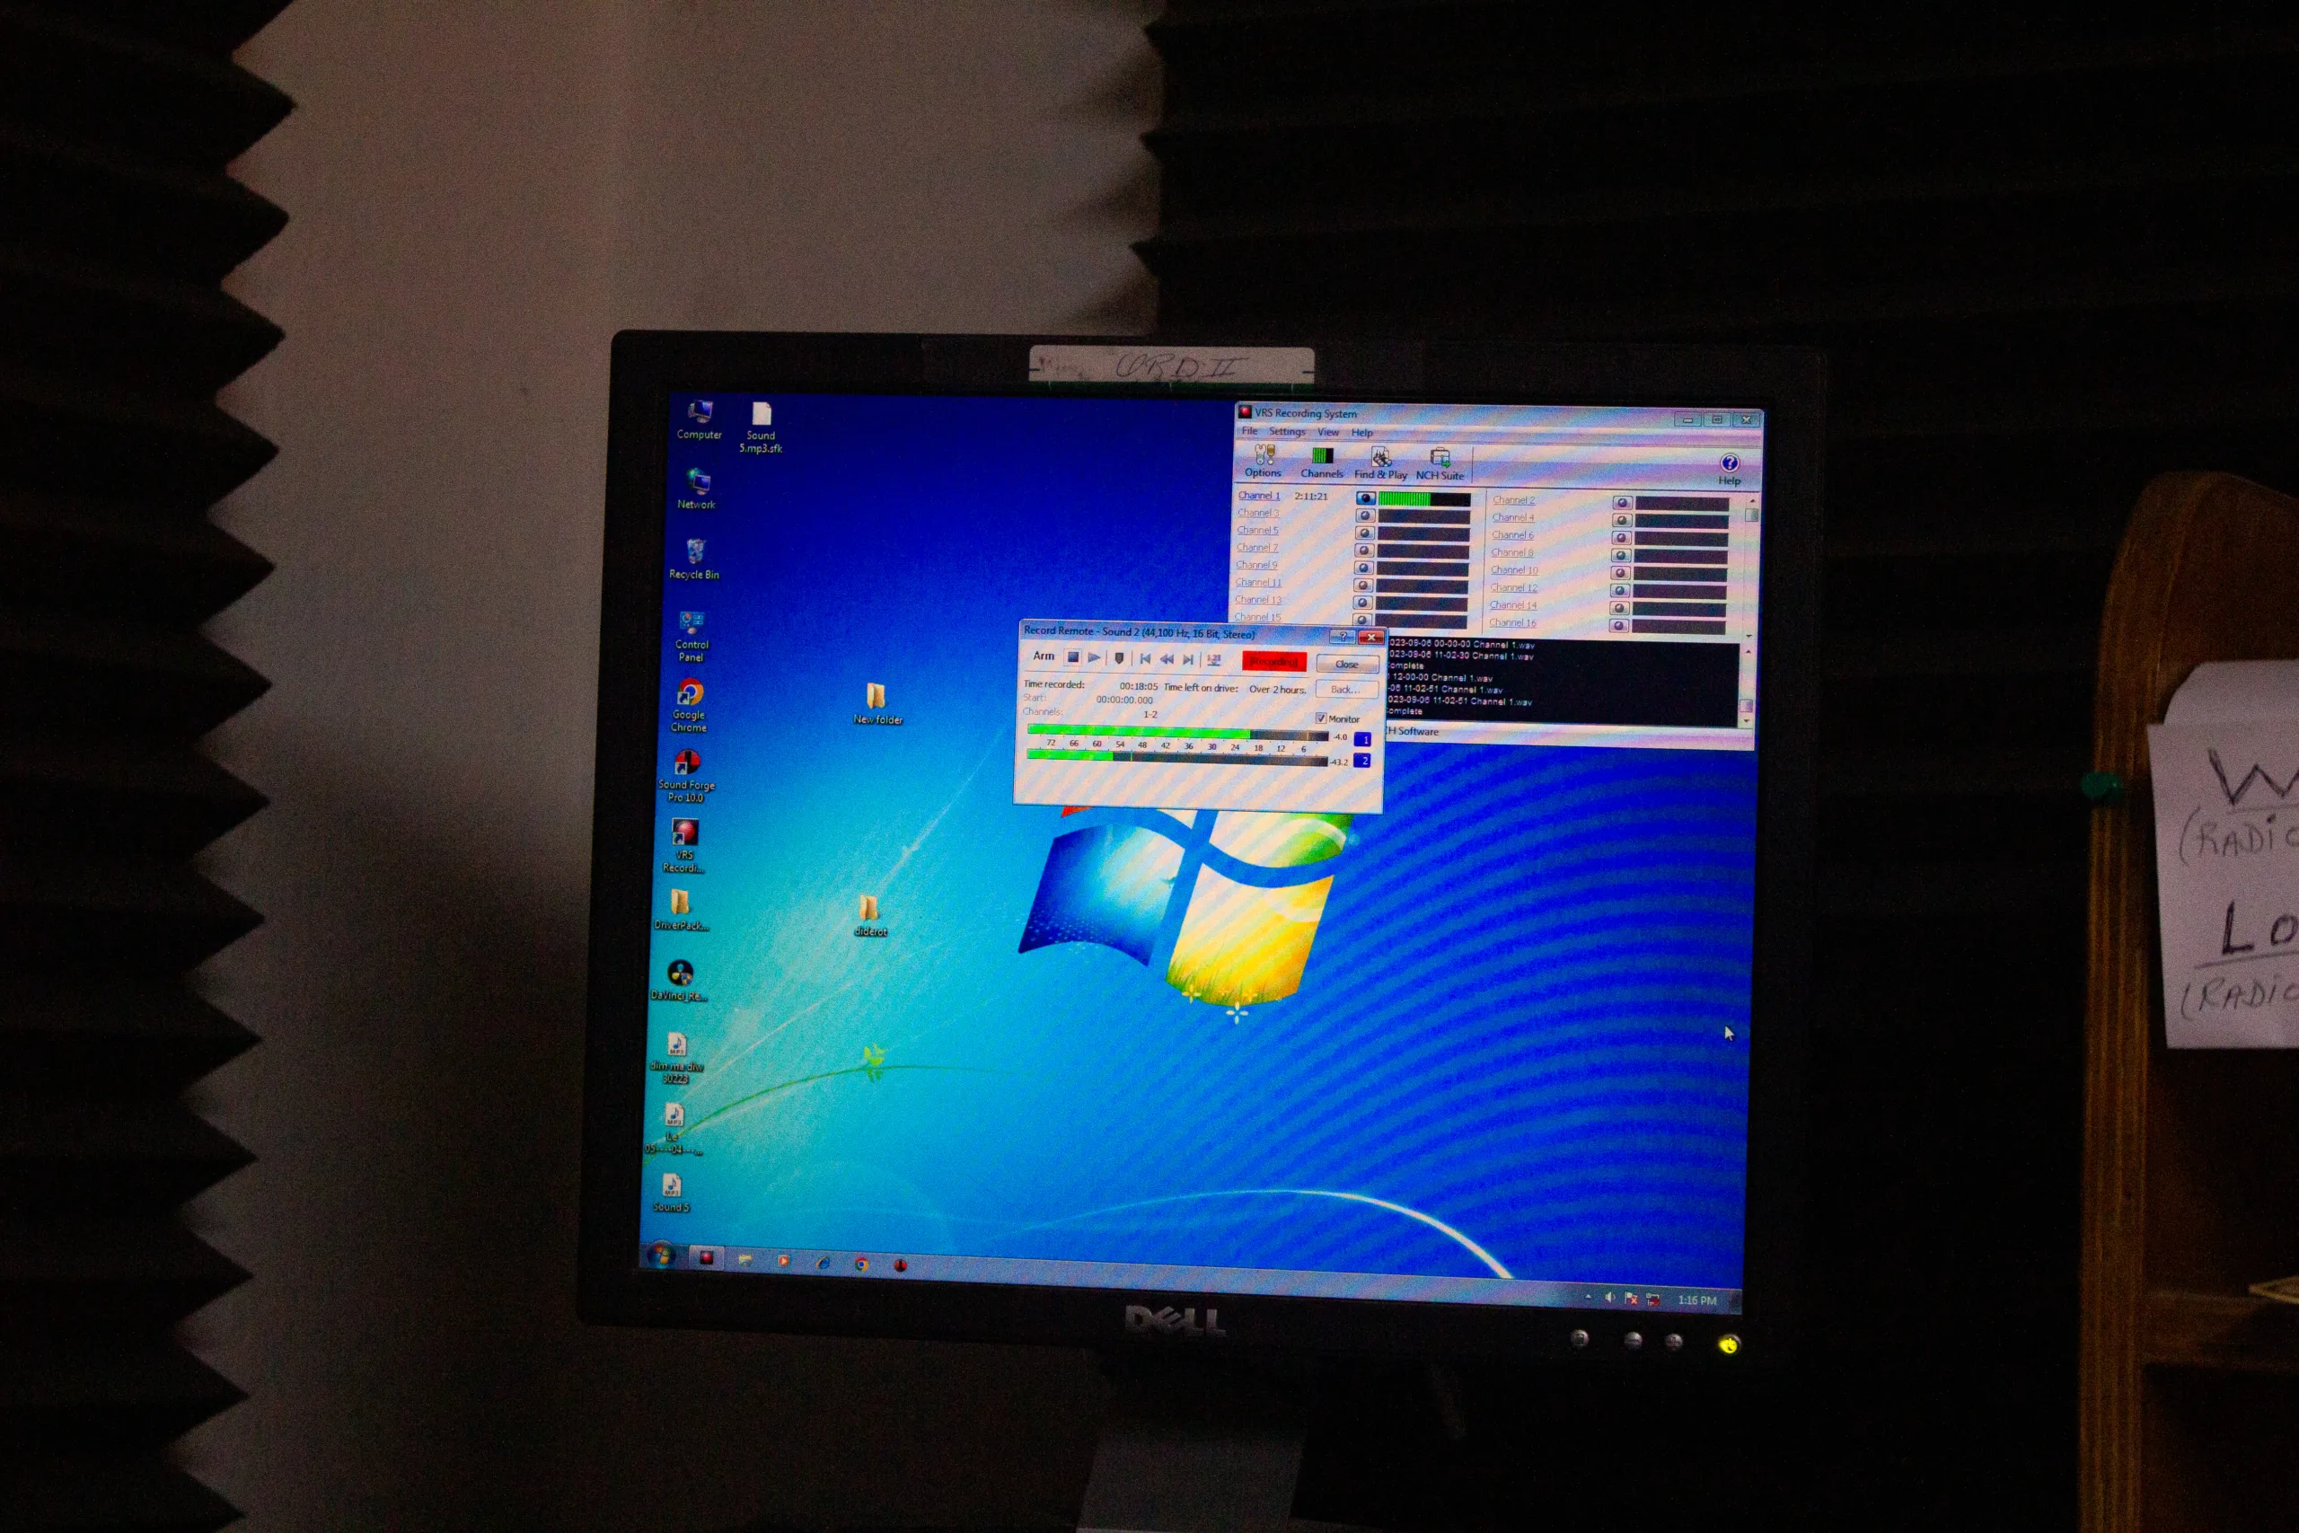This screenshot has height=1533, width=2299.
Task: Click the Stop button in Record Remote
Action: [1072, 657]
